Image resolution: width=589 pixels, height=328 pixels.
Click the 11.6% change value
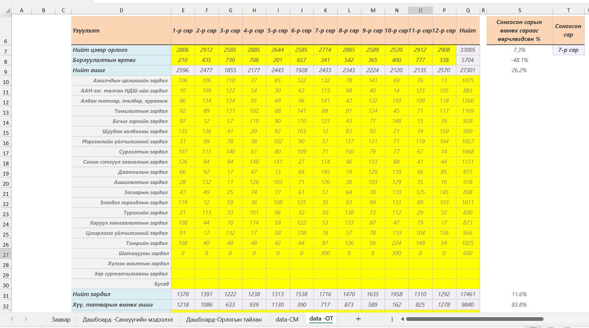coord(519,294)
